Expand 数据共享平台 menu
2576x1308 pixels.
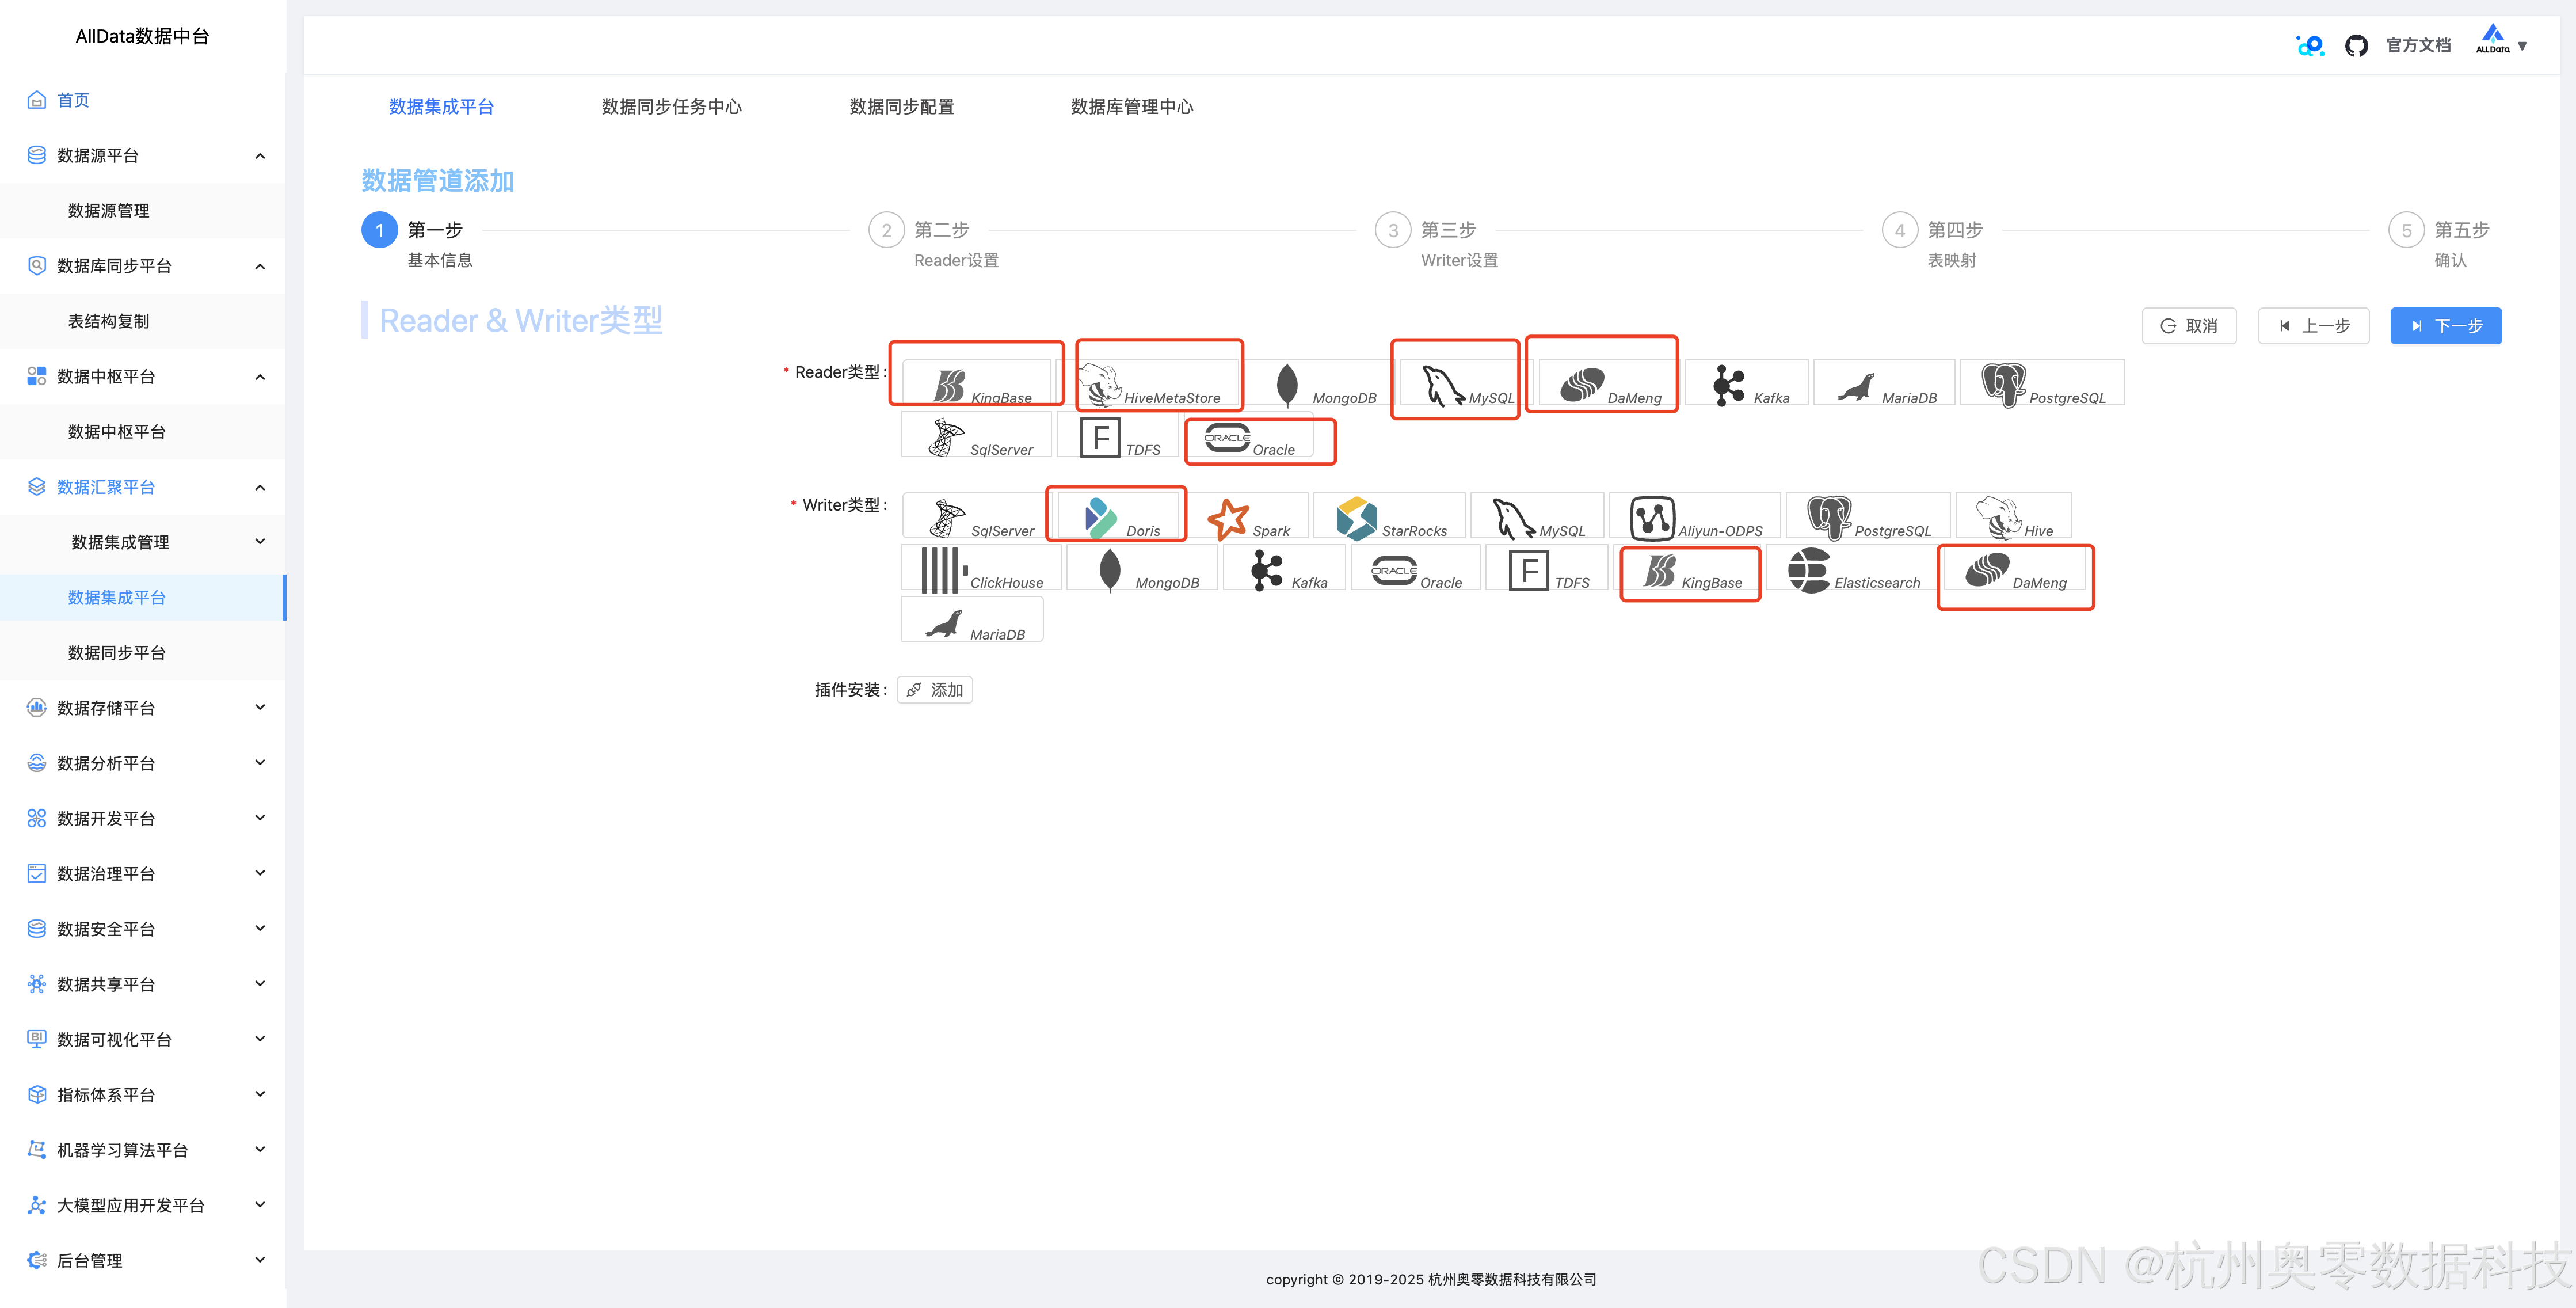[260, 984]
